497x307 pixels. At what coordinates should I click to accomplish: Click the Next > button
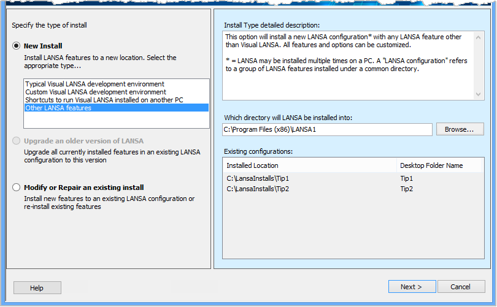pos(412,287)
